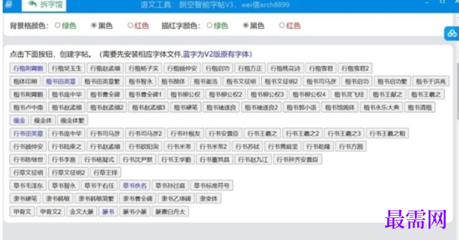Click the vertical scrollbar on the right
This screenshot has width=459, height=240.
[x=457, y=91]
